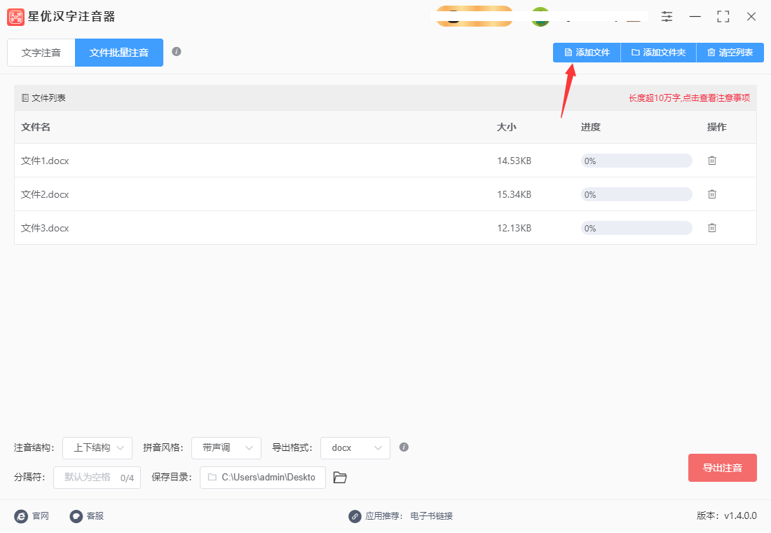Open the settings sliders icon in title bar
771x533 pixels.
pyautogui.click(x=667, y=17)
